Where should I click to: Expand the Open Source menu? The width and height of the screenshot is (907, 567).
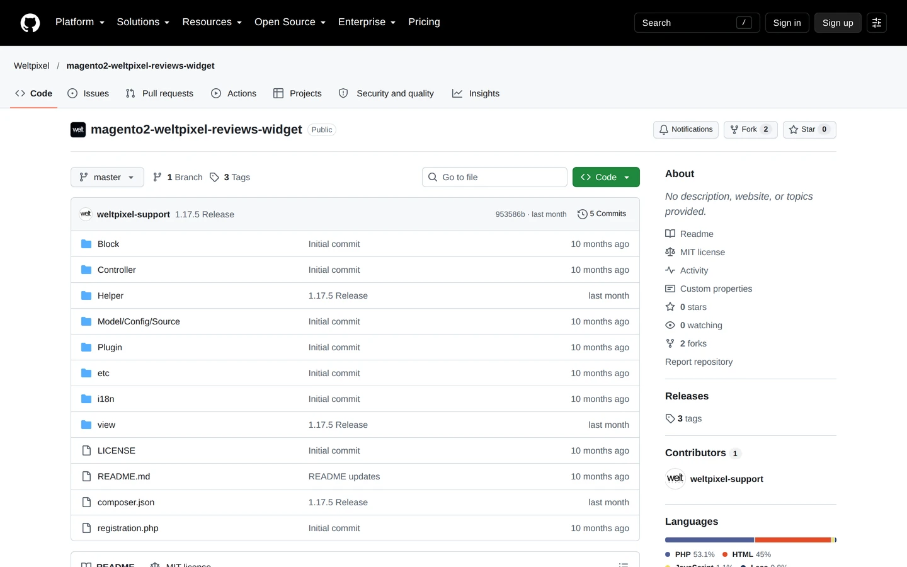click(x=290, y=22)
